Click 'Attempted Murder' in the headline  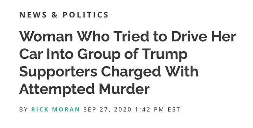tap(84, 89)
